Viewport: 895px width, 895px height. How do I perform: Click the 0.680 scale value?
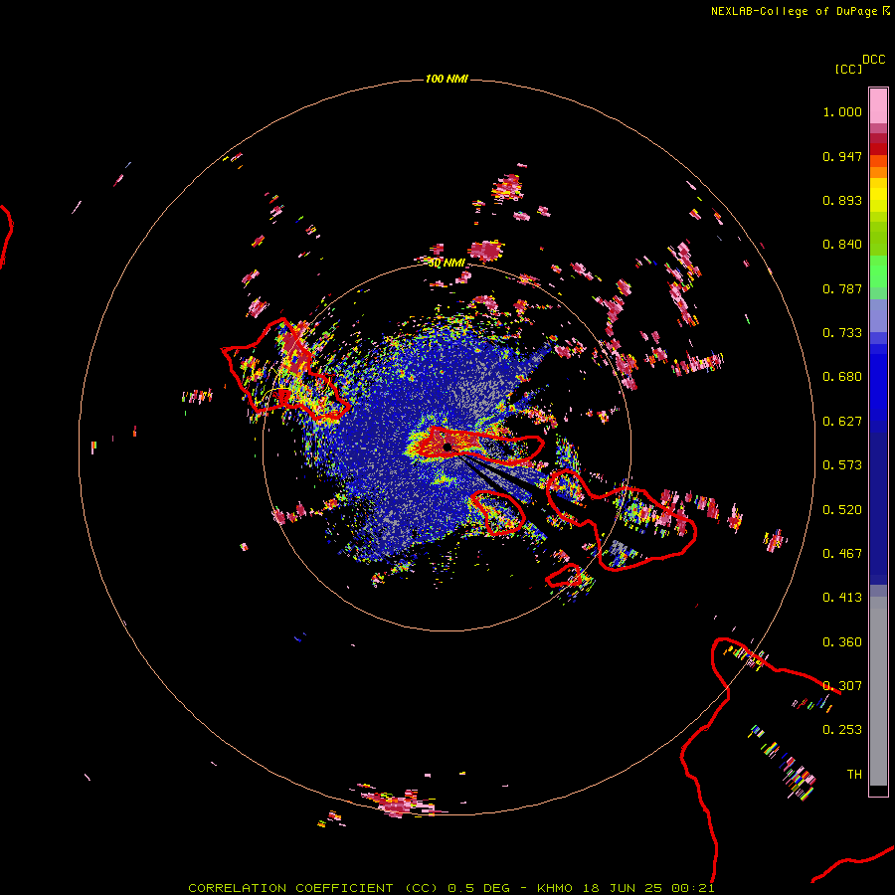coord(842,377)
